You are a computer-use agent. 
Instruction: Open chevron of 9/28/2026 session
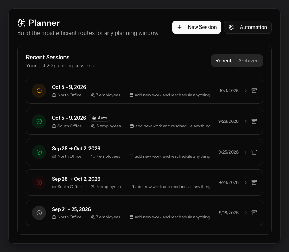tap(246, 121)
